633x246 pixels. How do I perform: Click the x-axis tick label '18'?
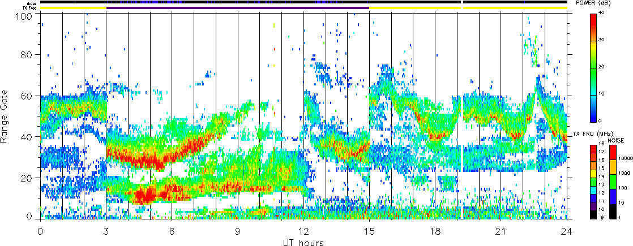click(x=435, y=232)
